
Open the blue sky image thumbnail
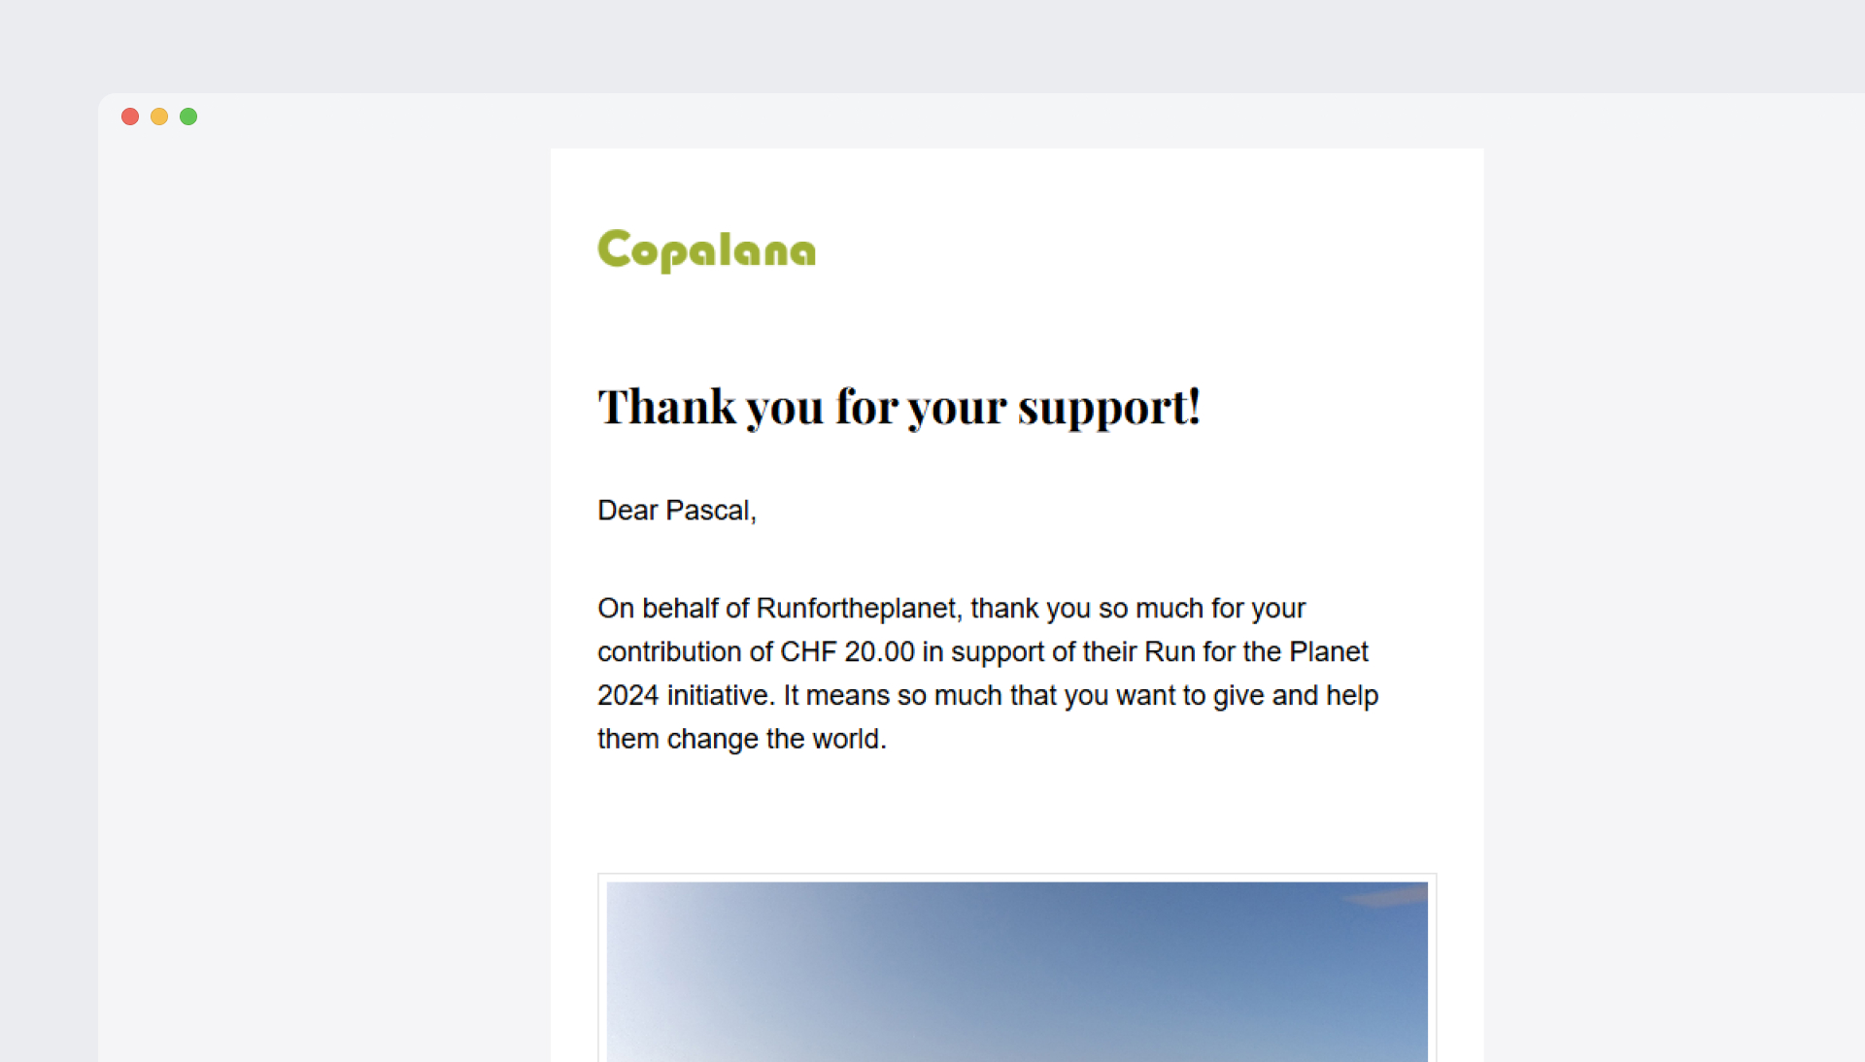(x=1016, y=971)
